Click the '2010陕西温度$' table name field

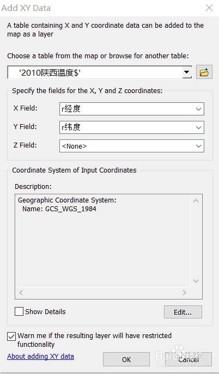95,72
